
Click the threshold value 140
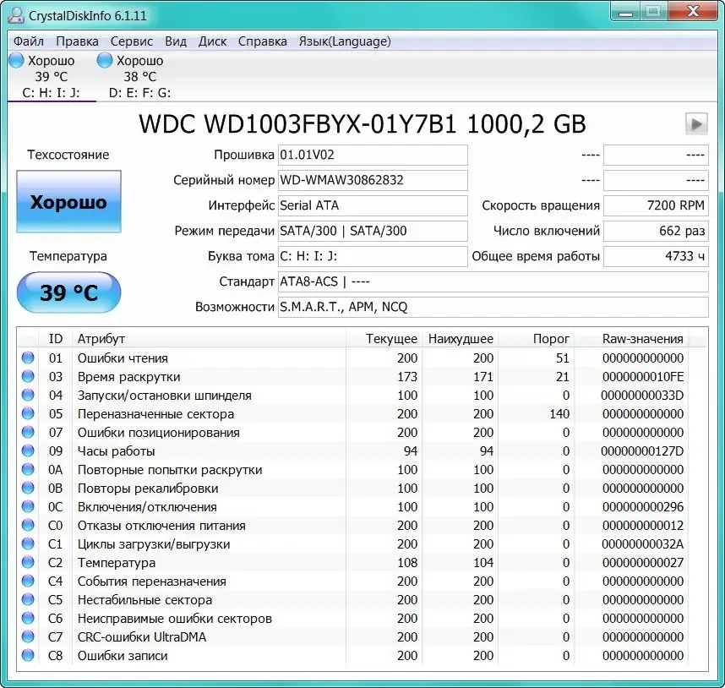click(x=559, y=414)
